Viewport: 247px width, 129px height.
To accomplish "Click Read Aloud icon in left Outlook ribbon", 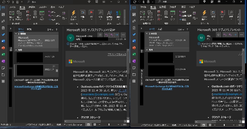I will 109,13.
